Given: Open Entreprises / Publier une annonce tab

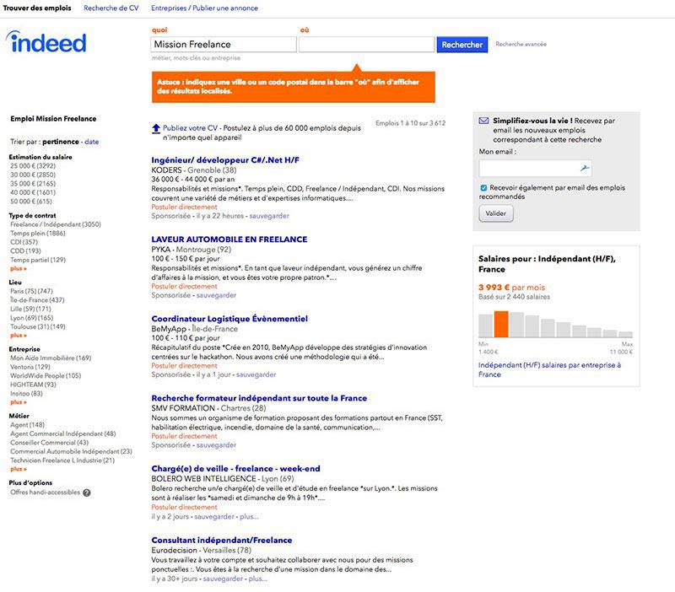Looking at the screenshot, I should coord(204,8).
